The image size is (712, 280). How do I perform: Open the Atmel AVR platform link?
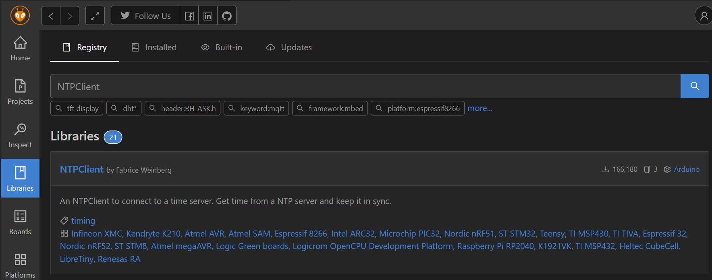click(x=205, y=234)
